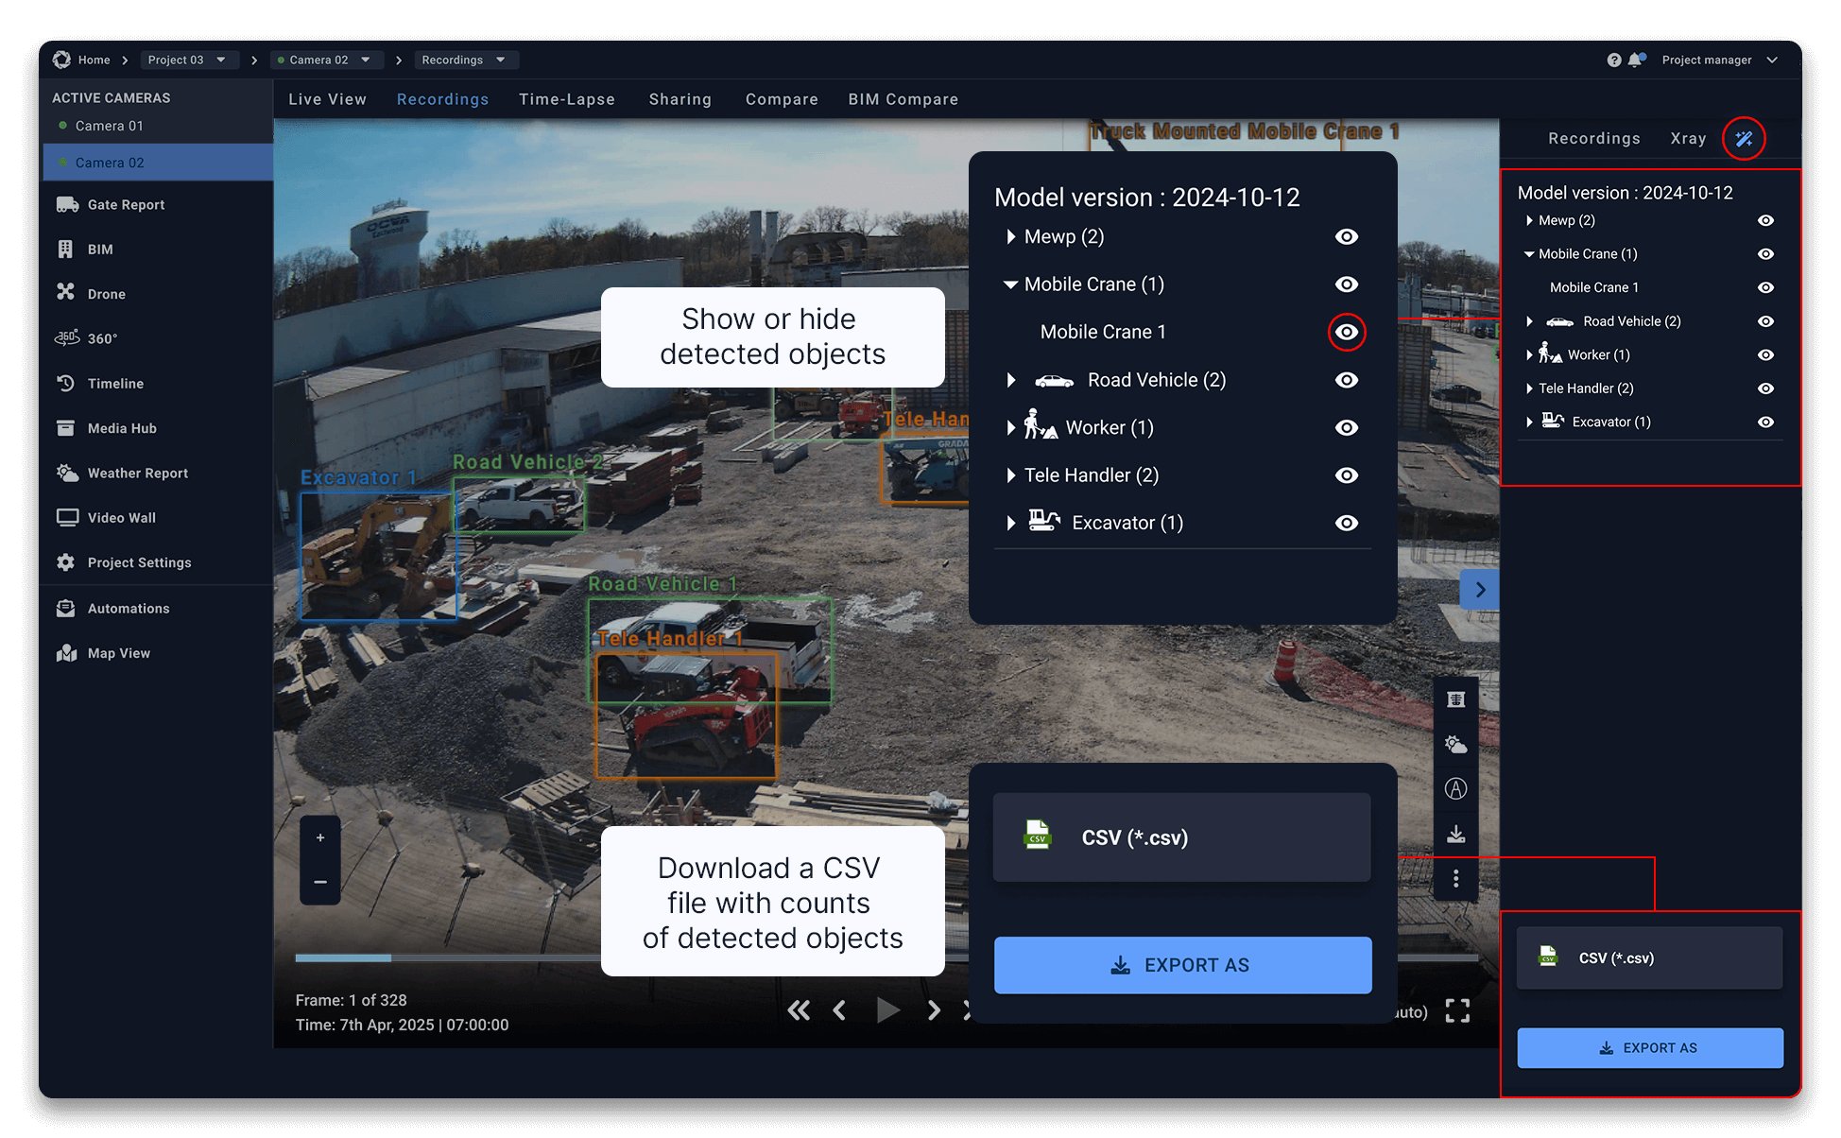
Task: Click the download icon in video toolbar
Action: (x=1455, y=834)
